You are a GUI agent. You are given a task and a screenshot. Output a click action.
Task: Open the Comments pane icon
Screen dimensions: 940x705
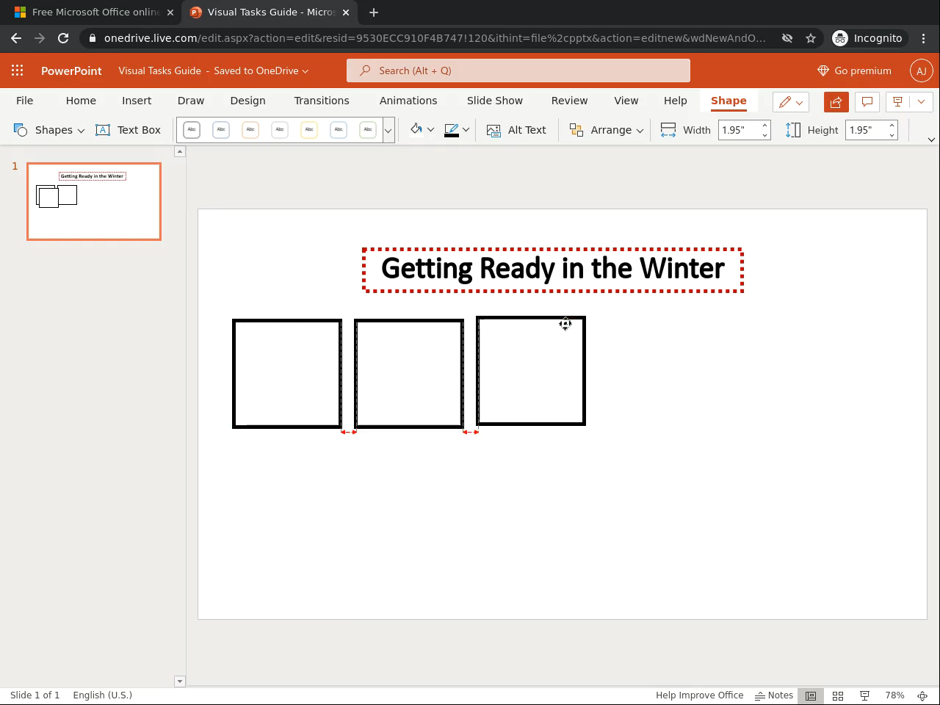tap(867, 102)
